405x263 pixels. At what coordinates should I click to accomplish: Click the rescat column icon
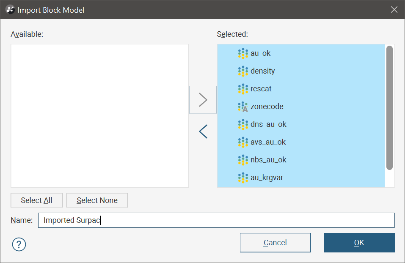click(243, 89)
